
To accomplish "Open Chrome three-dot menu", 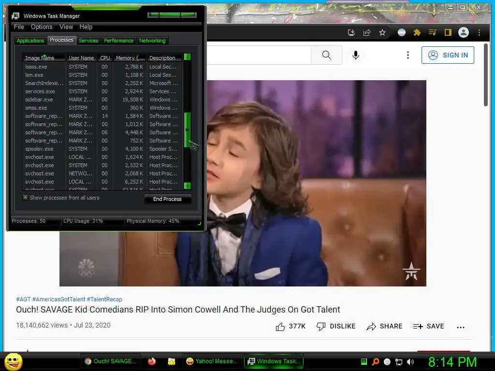I will [479, 32].
